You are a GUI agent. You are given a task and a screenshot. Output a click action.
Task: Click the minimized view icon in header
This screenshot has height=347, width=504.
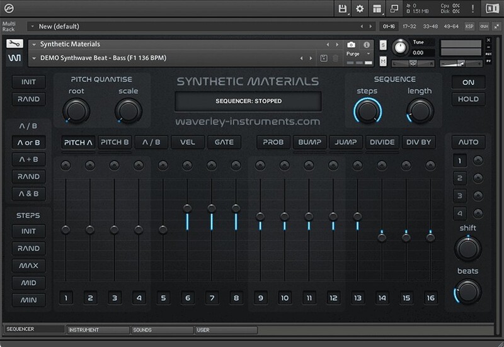click(394, 8)
